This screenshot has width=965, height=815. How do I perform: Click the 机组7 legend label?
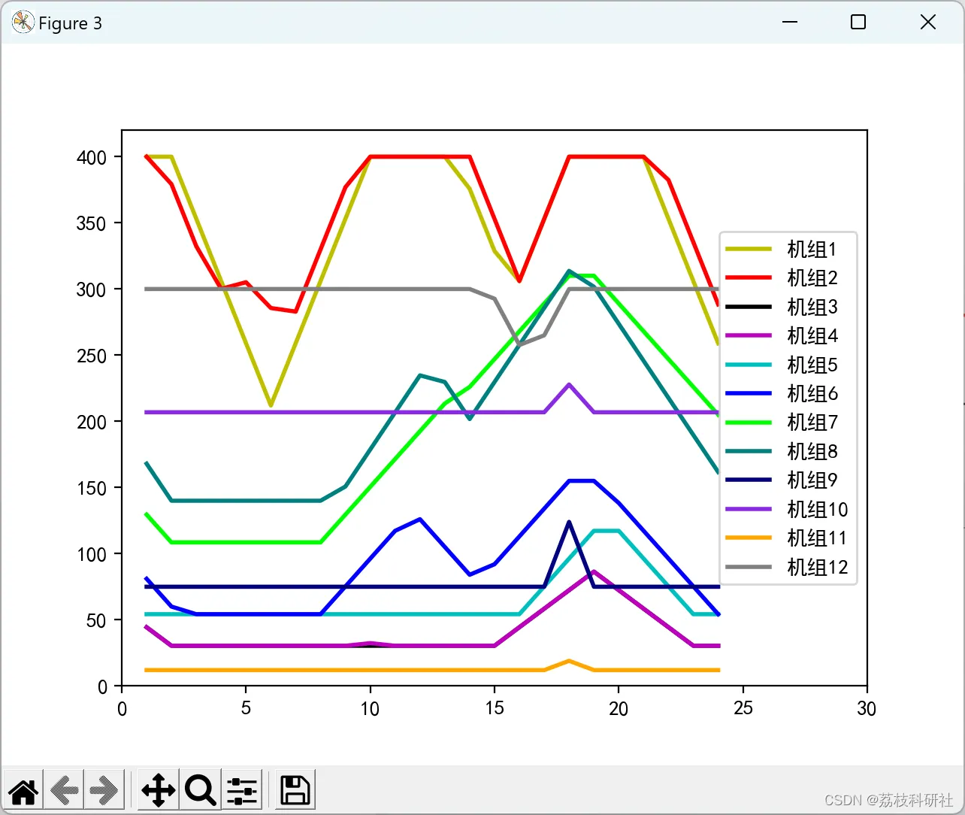click(812, 422)
